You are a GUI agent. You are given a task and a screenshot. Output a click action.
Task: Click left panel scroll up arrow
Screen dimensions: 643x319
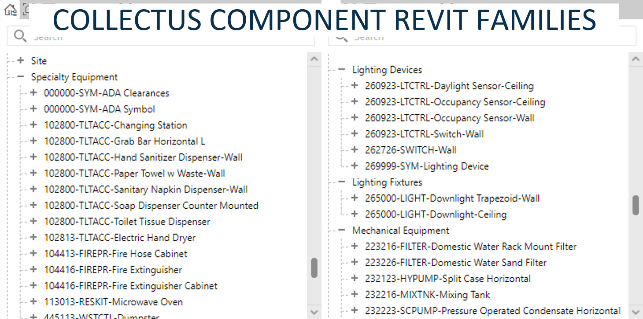tap(314, 58)
